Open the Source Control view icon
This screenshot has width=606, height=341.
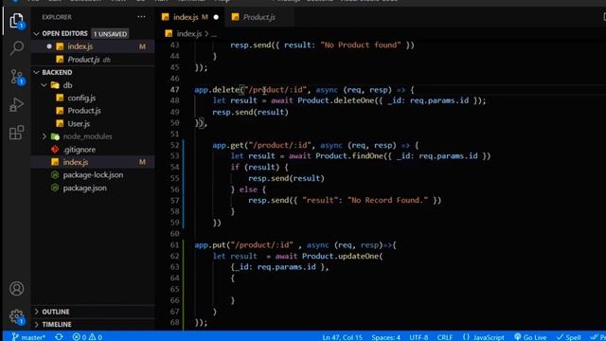pyautogui.click(x=17, y=77)
